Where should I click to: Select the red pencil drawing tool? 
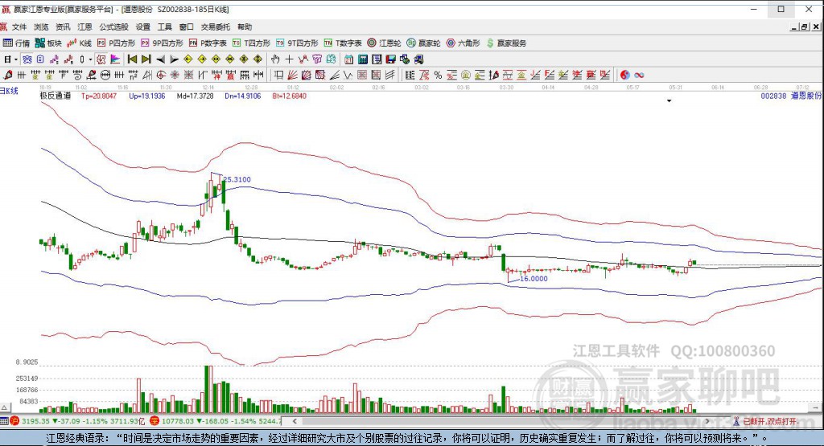pyautogui.click(x=8, y=75)
